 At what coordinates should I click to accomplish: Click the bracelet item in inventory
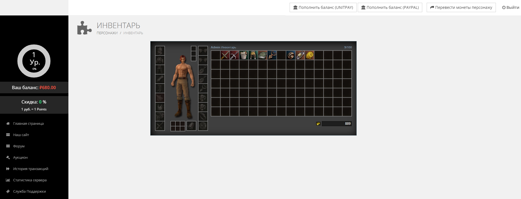[300, 55]
